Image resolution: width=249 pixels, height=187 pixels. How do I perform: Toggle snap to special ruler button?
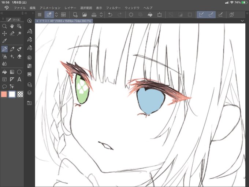coord(211,15)
